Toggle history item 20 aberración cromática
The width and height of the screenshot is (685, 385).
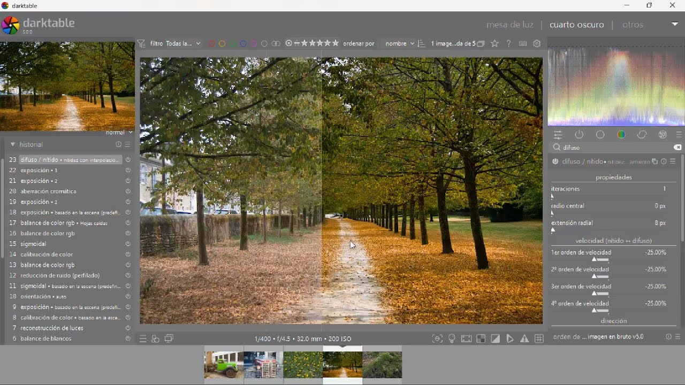pyautogui.click(x=128, y=191)
